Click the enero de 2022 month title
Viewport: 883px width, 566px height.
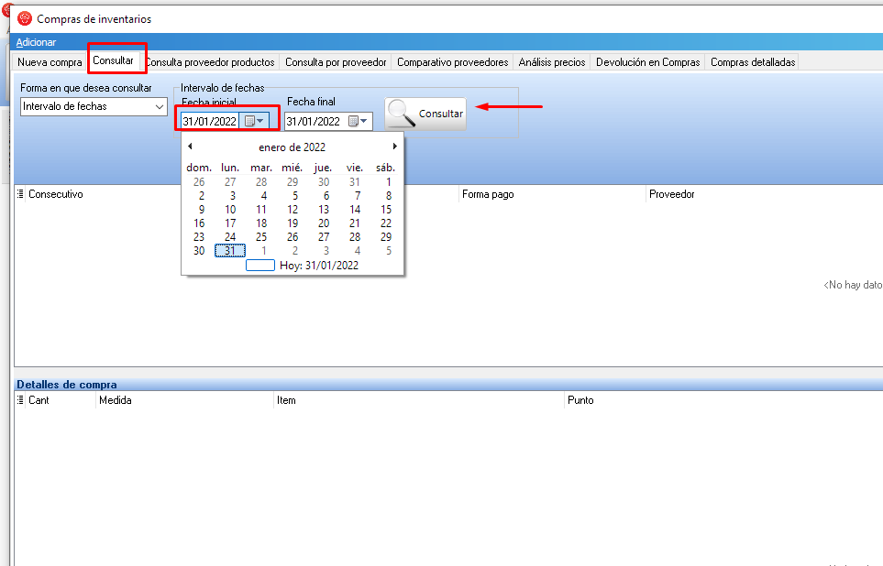[292, 147]
